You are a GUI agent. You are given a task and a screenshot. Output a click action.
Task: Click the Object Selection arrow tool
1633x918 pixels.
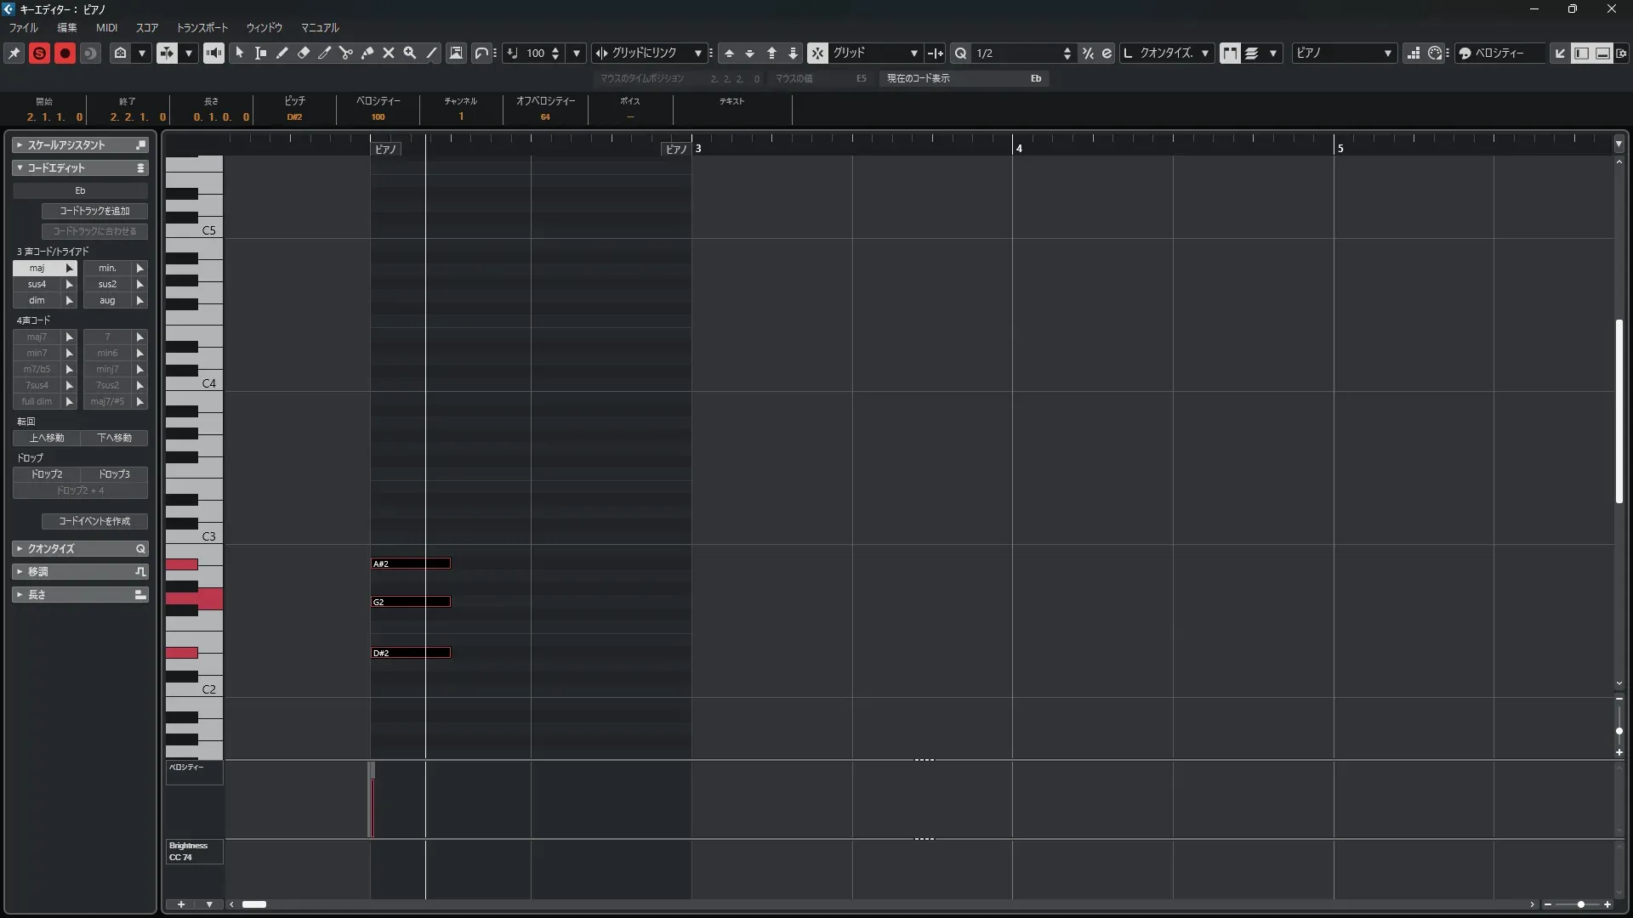(240, 53)
